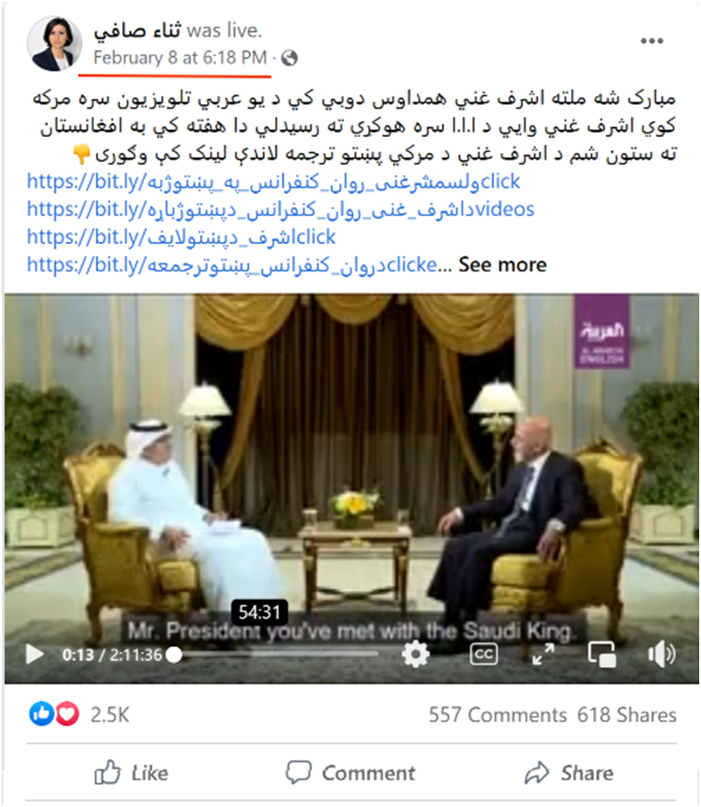Expand post text with See more
The height and width of the screenshot is (807, 701).
tap(503, 264)
